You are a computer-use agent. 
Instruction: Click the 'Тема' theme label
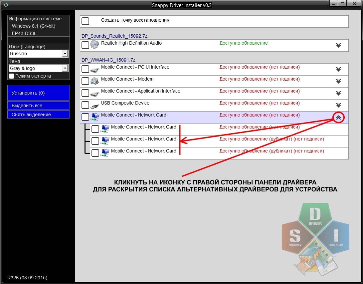[14, 61]
